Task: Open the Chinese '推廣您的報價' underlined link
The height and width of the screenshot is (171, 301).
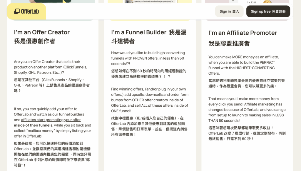Action: point(58,154)
